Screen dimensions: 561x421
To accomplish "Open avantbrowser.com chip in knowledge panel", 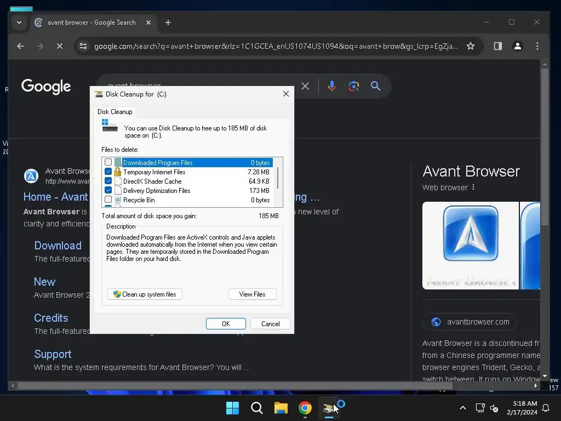I will pos(470,322).
